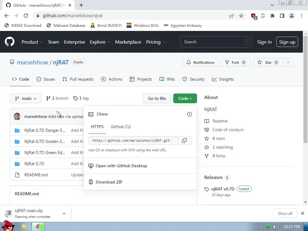Image resolution: width=308 pixels, height=231 pixels.
Task: Click the Go to file button
Action: tap(157, 98)
